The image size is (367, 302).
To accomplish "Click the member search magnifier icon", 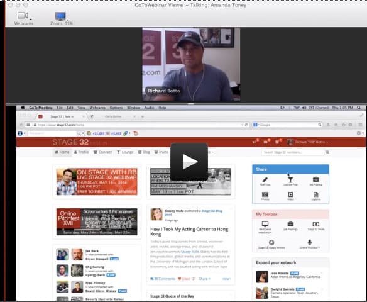I will 327,152.
